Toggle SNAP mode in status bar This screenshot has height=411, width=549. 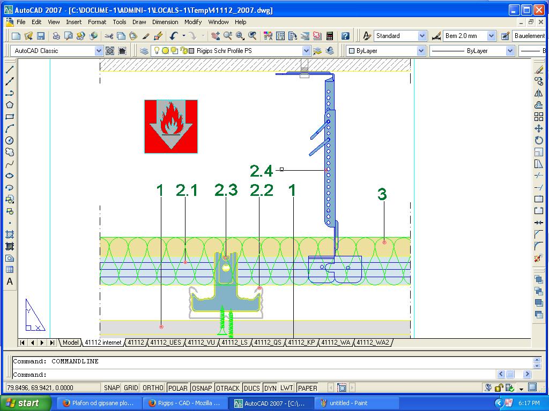(112, 388)
